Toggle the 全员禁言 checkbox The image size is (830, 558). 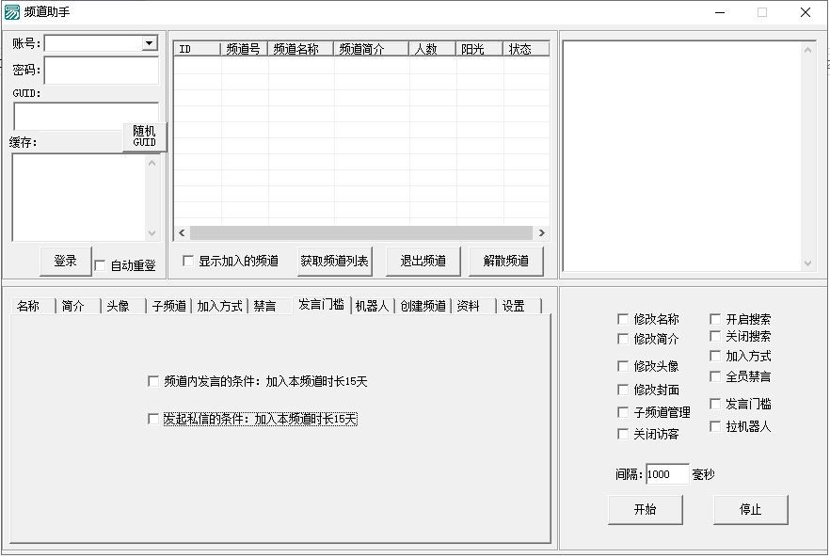coord(715,376)
